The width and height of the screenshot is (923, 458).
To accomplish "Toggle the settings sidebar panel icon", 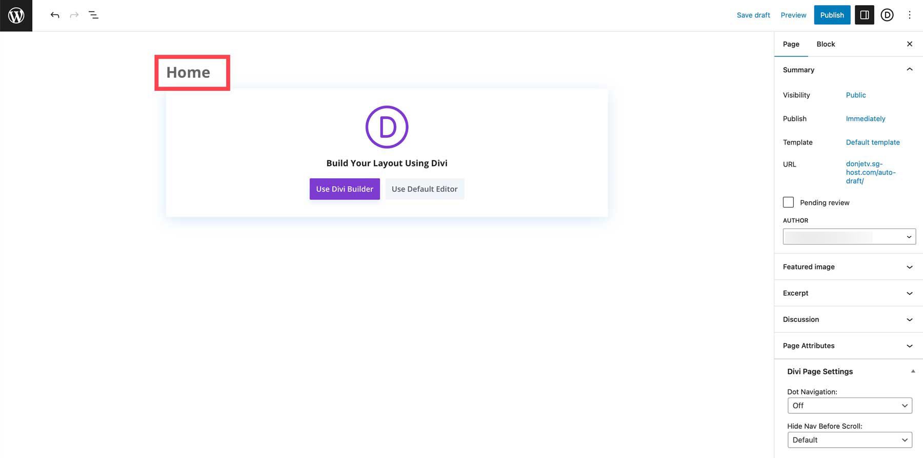I will (x=865, y=15).
